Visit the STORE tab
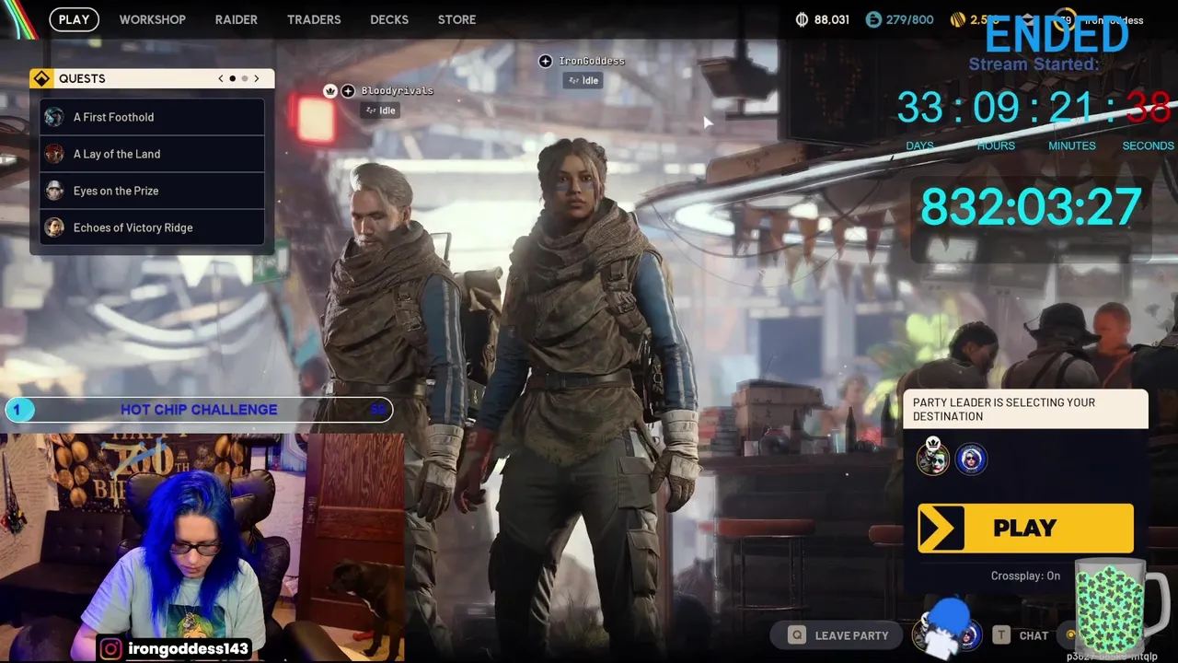This screenshot has height=663, width=1178. pyautogui.click(x=456, y=19)
